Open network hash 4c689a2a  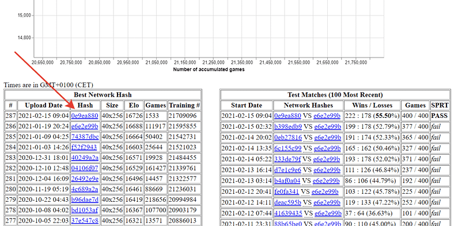point(85,189)
